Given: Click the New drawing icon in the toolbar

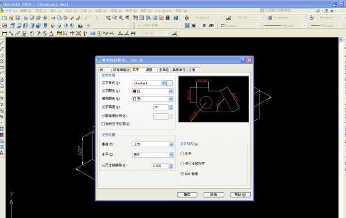Looking at the screenshot, I should coord(5,18).
